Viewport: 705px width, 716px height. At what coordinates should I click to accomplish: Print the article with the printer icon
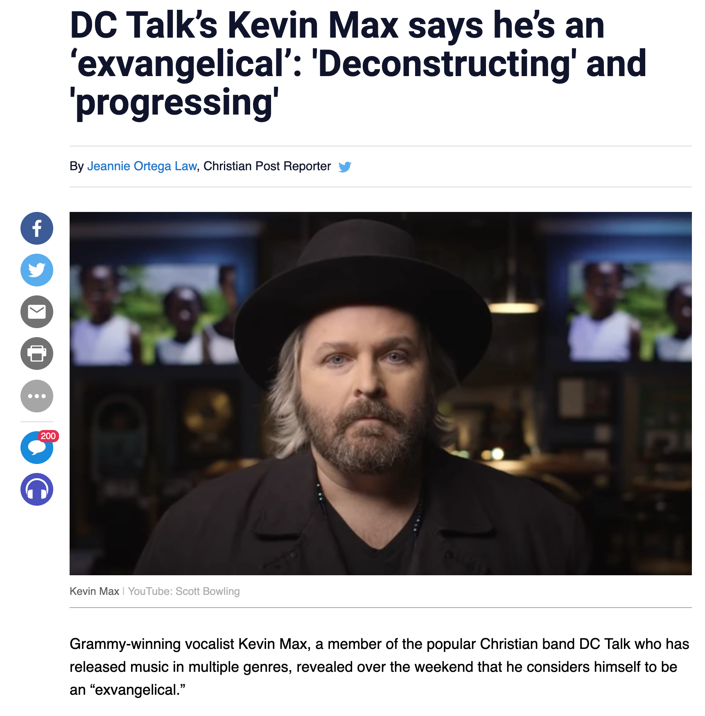pyautogui.click(x=37, y=353)
